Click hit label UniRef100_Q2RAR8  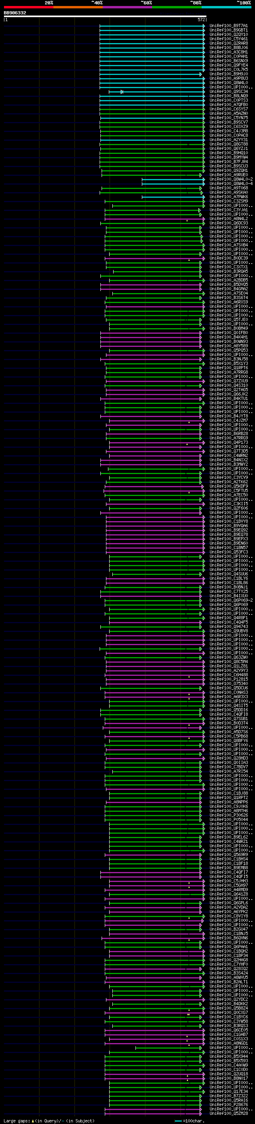(228, 43)
